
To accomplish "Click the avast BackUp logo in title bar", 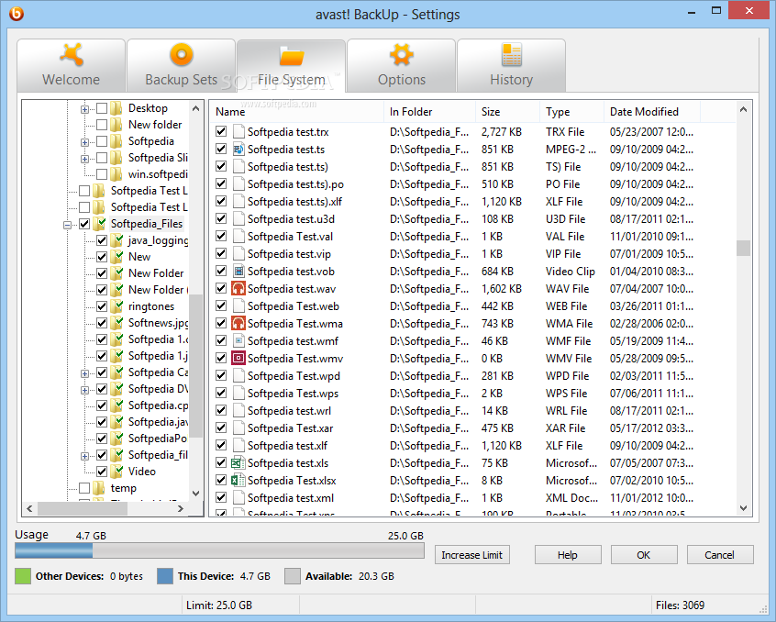I will [17, 14].
